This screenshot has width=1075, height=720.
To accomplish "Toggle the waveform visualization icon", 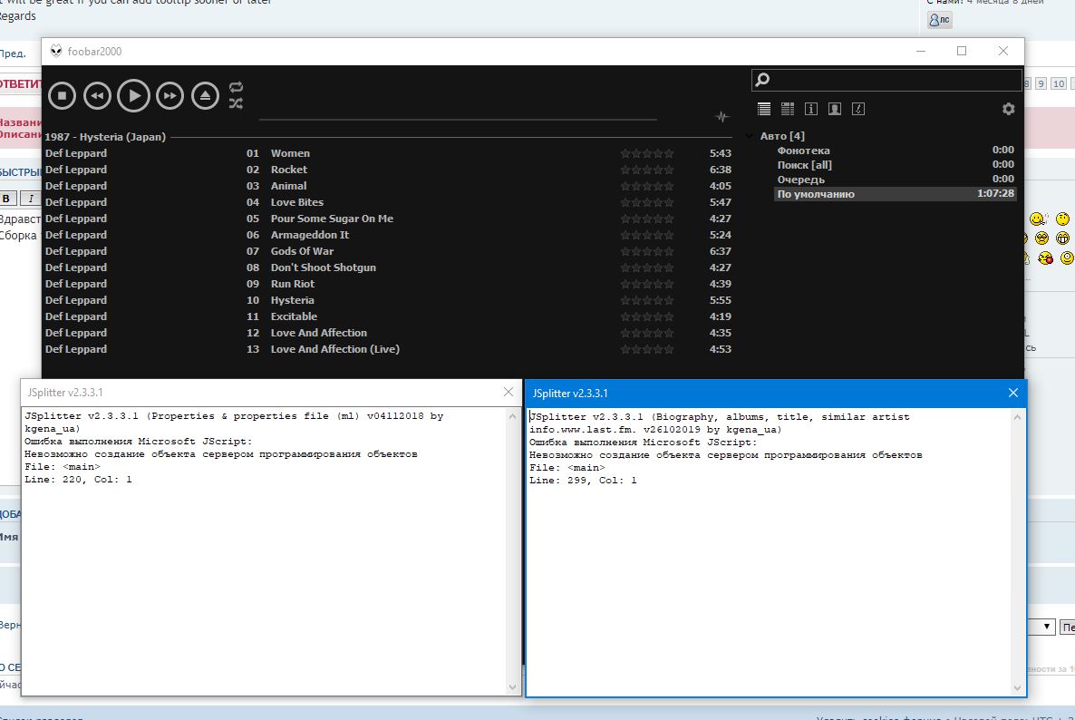I will tap(722, 117).
